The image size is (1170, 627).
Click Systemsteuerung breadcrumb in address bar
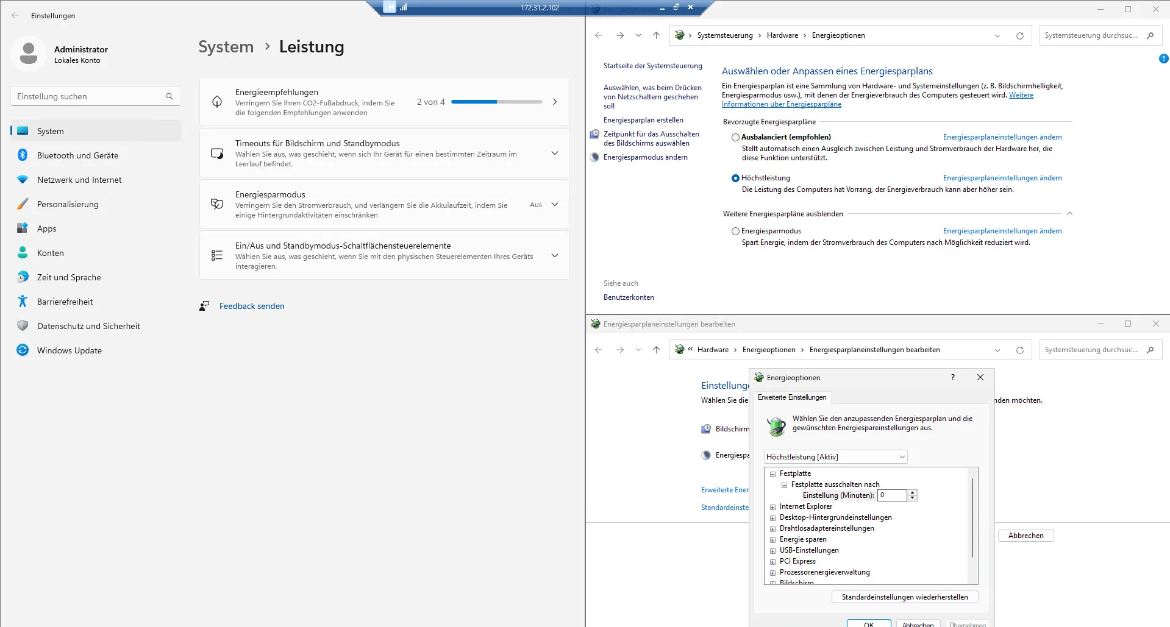(x=725, y=35)
